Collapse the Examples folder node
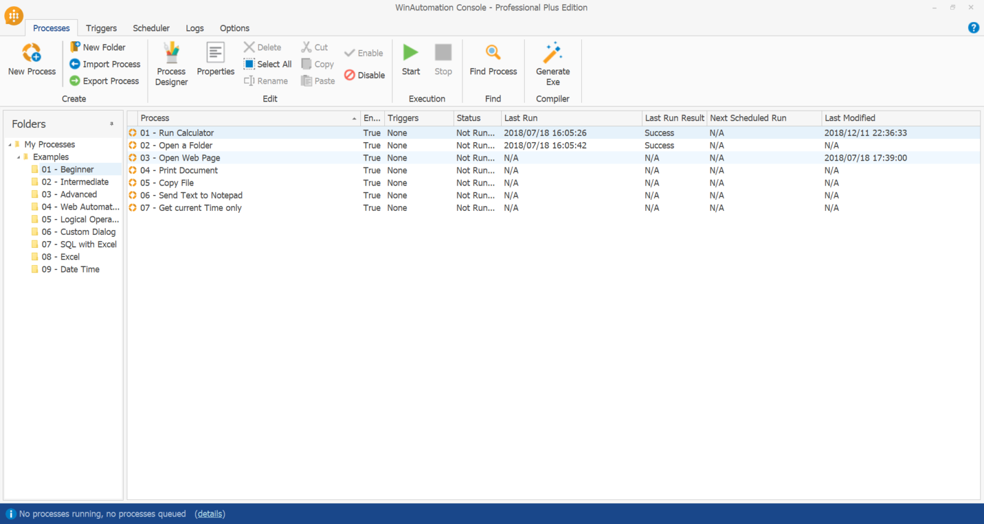Image resolution: width=984 pixels, height=524 pixels. point(18,157)
